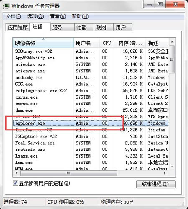Click the 25,012 K memory value
Viewport: 188px width, 209px height.
pos(133,110)
